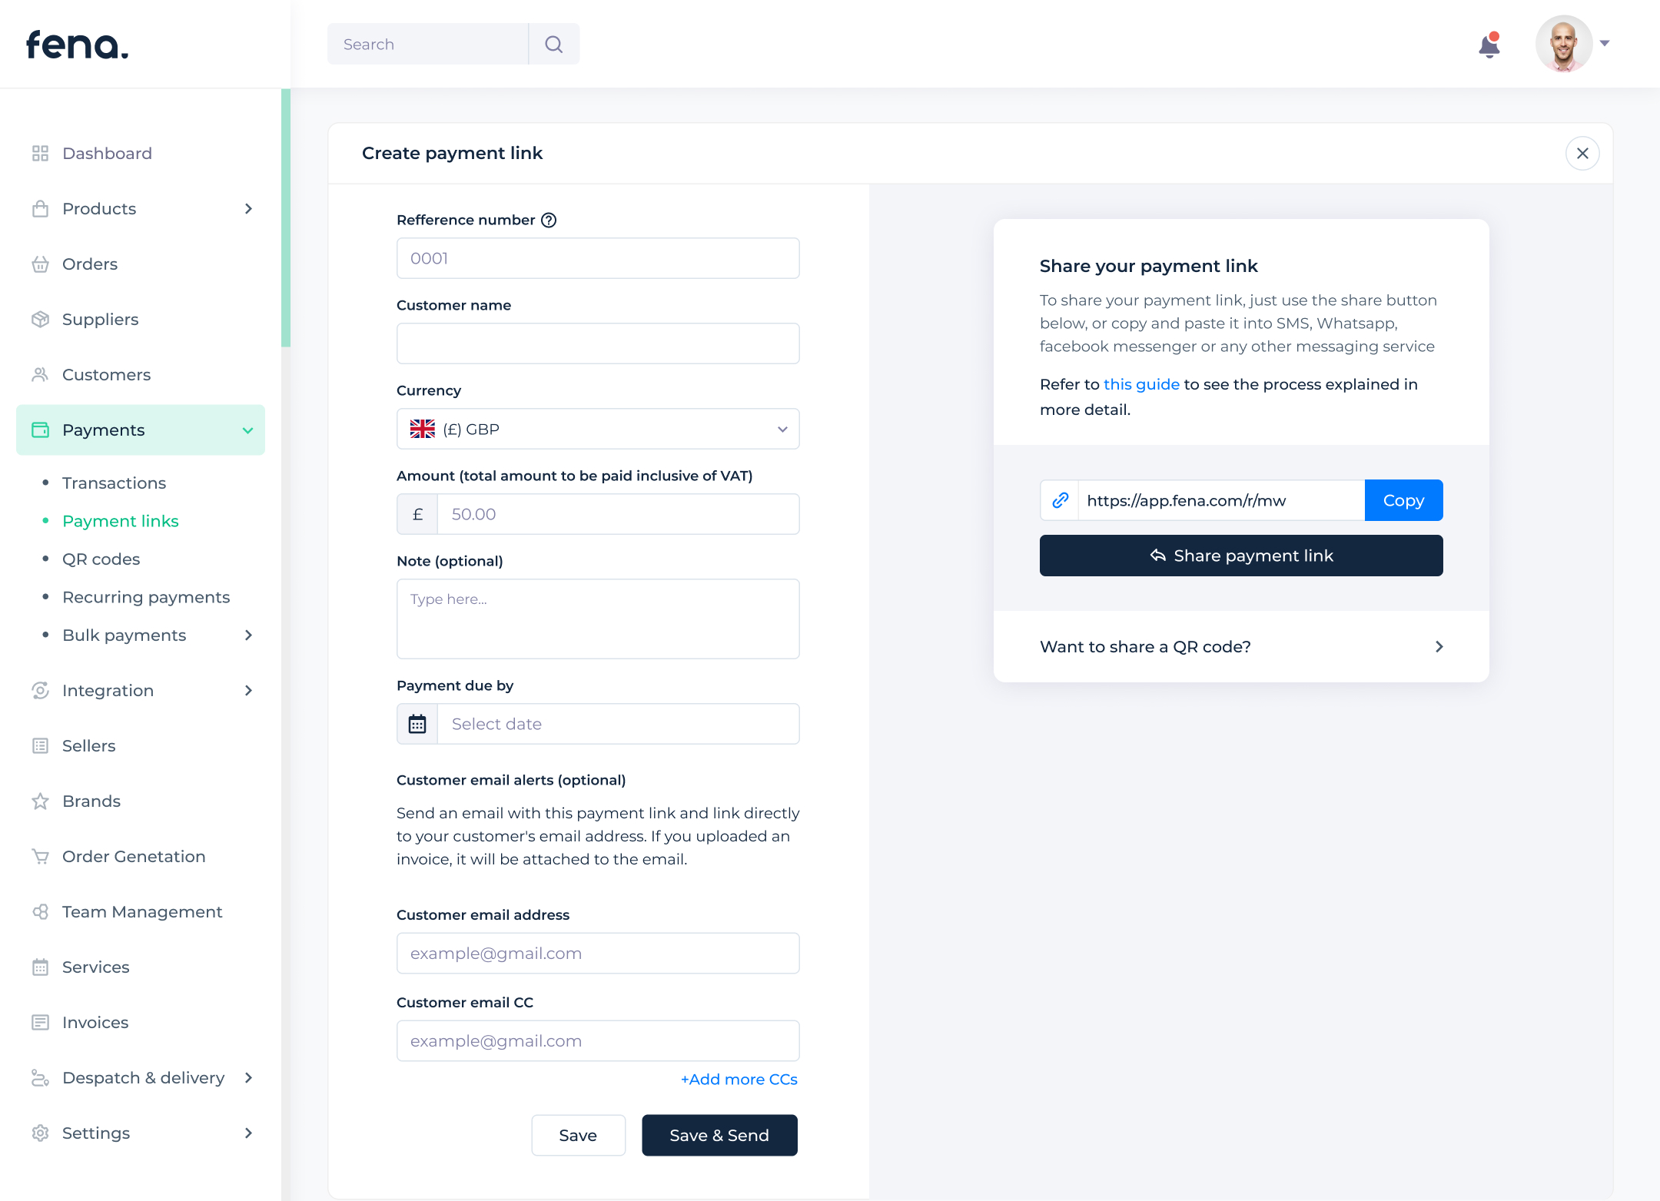1660x1201 pixels.
Task: Expand Want to share a QR code section
Action: point(1241,645)
